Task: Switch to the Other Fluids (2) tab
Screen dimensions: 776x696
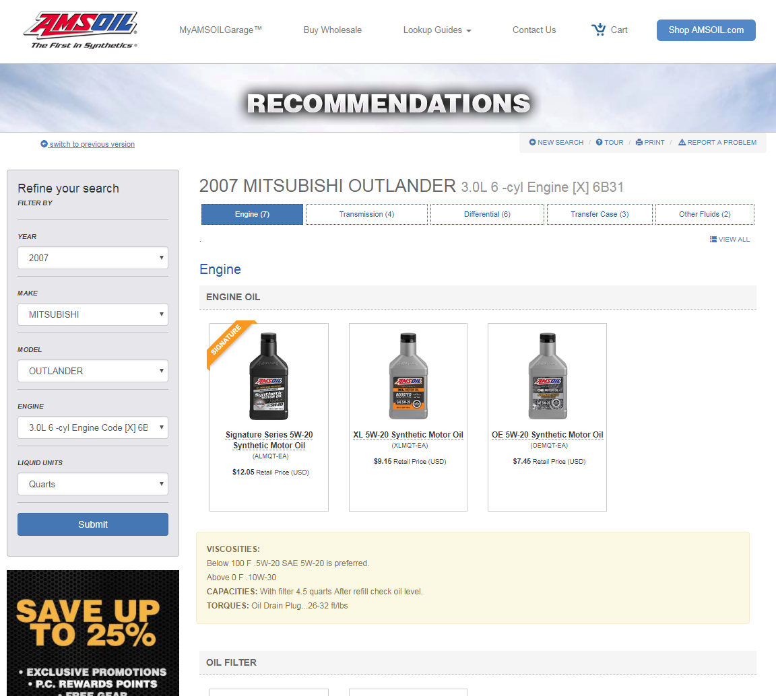Action: coord(705,214)
